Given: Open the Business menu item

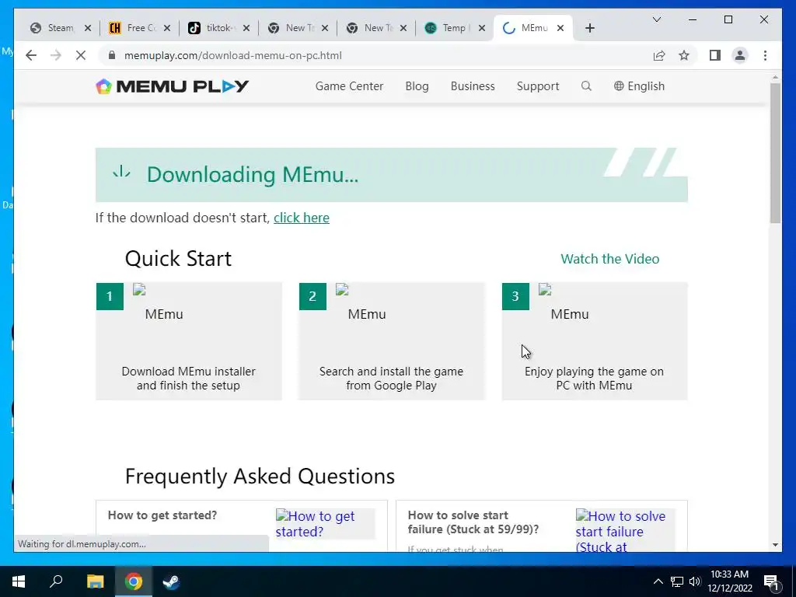Looking at the screenshot, I should click(473, 86).
